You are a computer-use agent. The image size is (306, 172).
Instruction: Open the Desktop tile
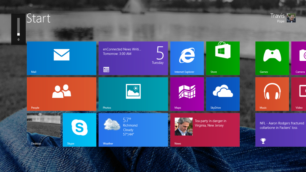(43, 130)
